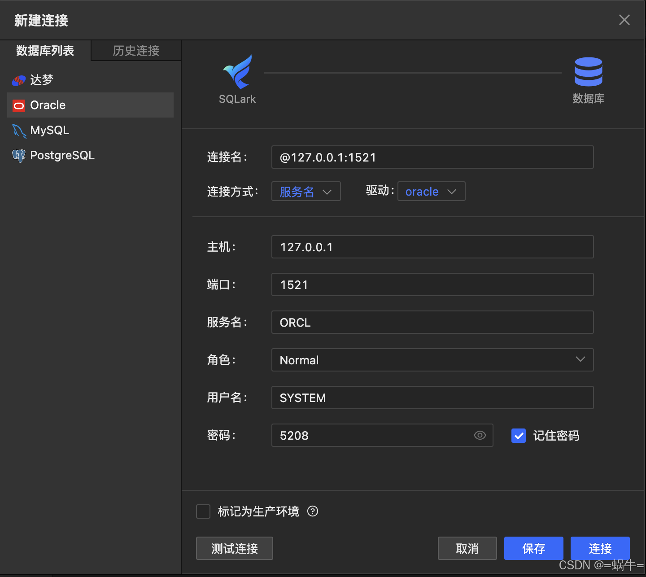This screenshot has width=646, height=577.
Task: Select 达梦 in the database list
Action: pyautogui.click(x=91, y=80)
